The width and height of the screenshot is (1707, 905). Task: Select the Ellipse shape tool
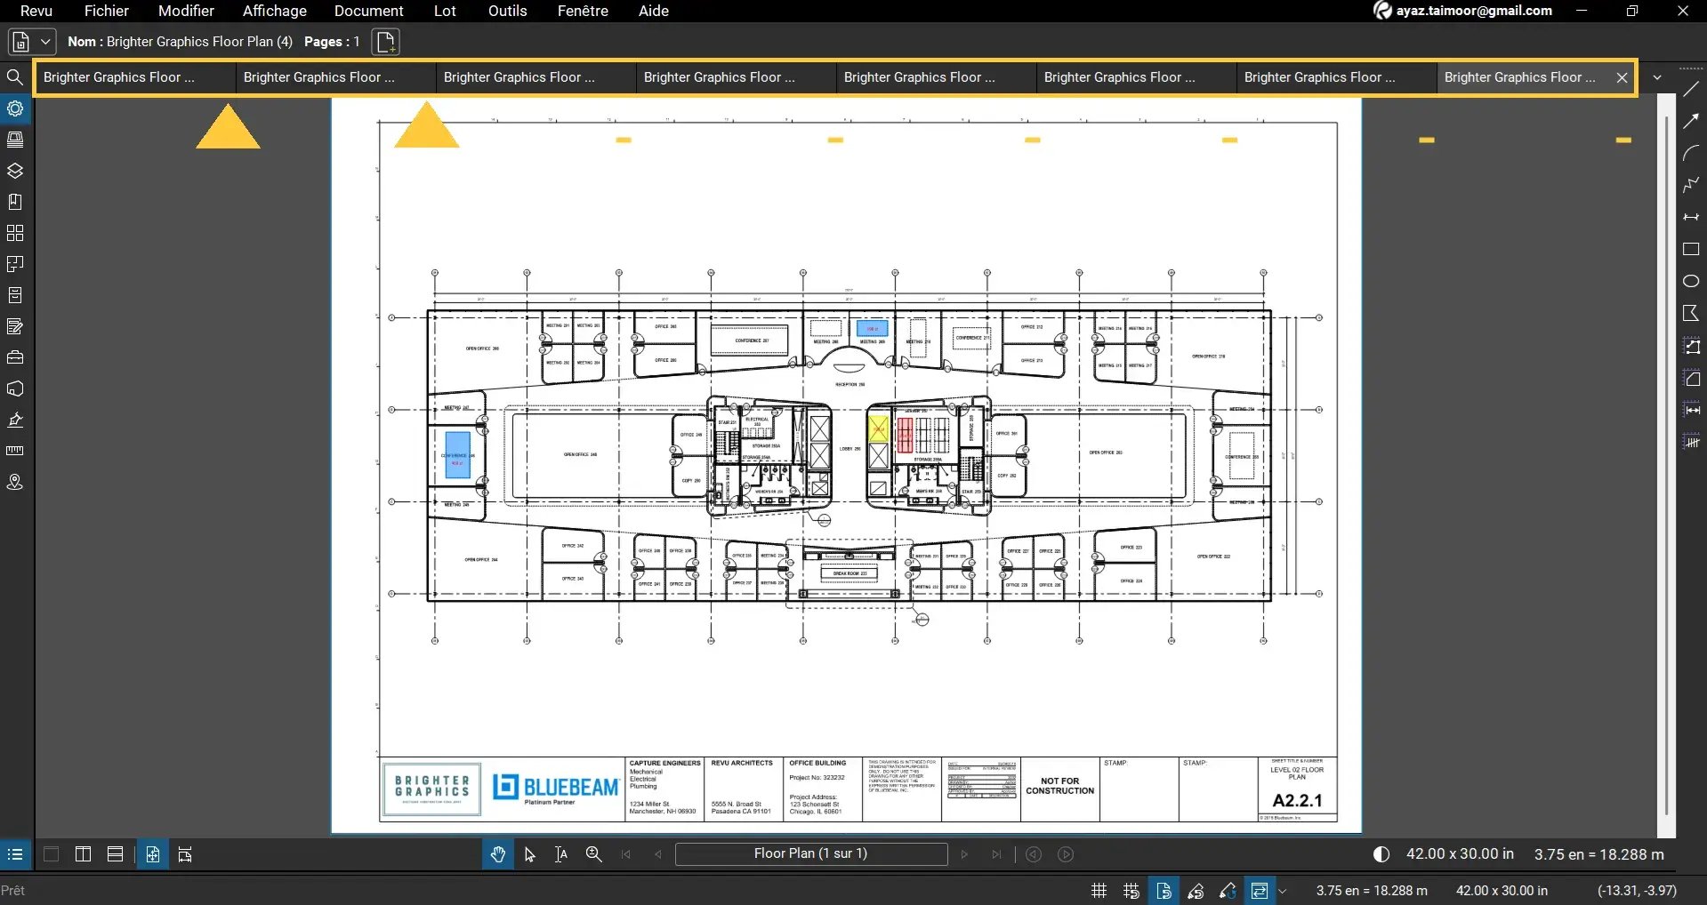[x=1691, y=282]
